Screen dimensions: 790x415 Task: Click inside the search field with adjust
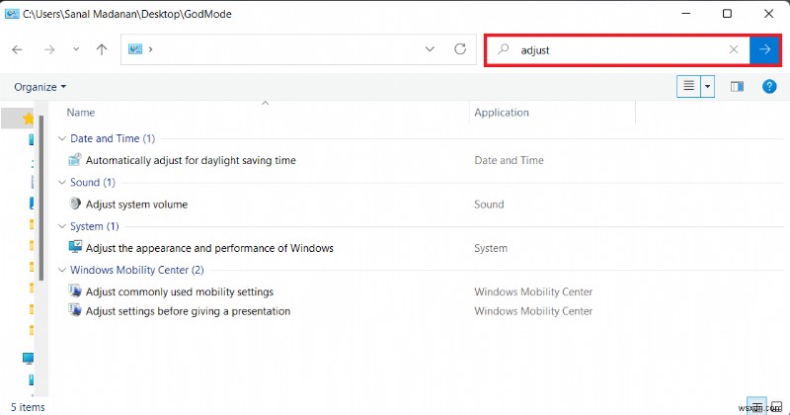[612, 49]
